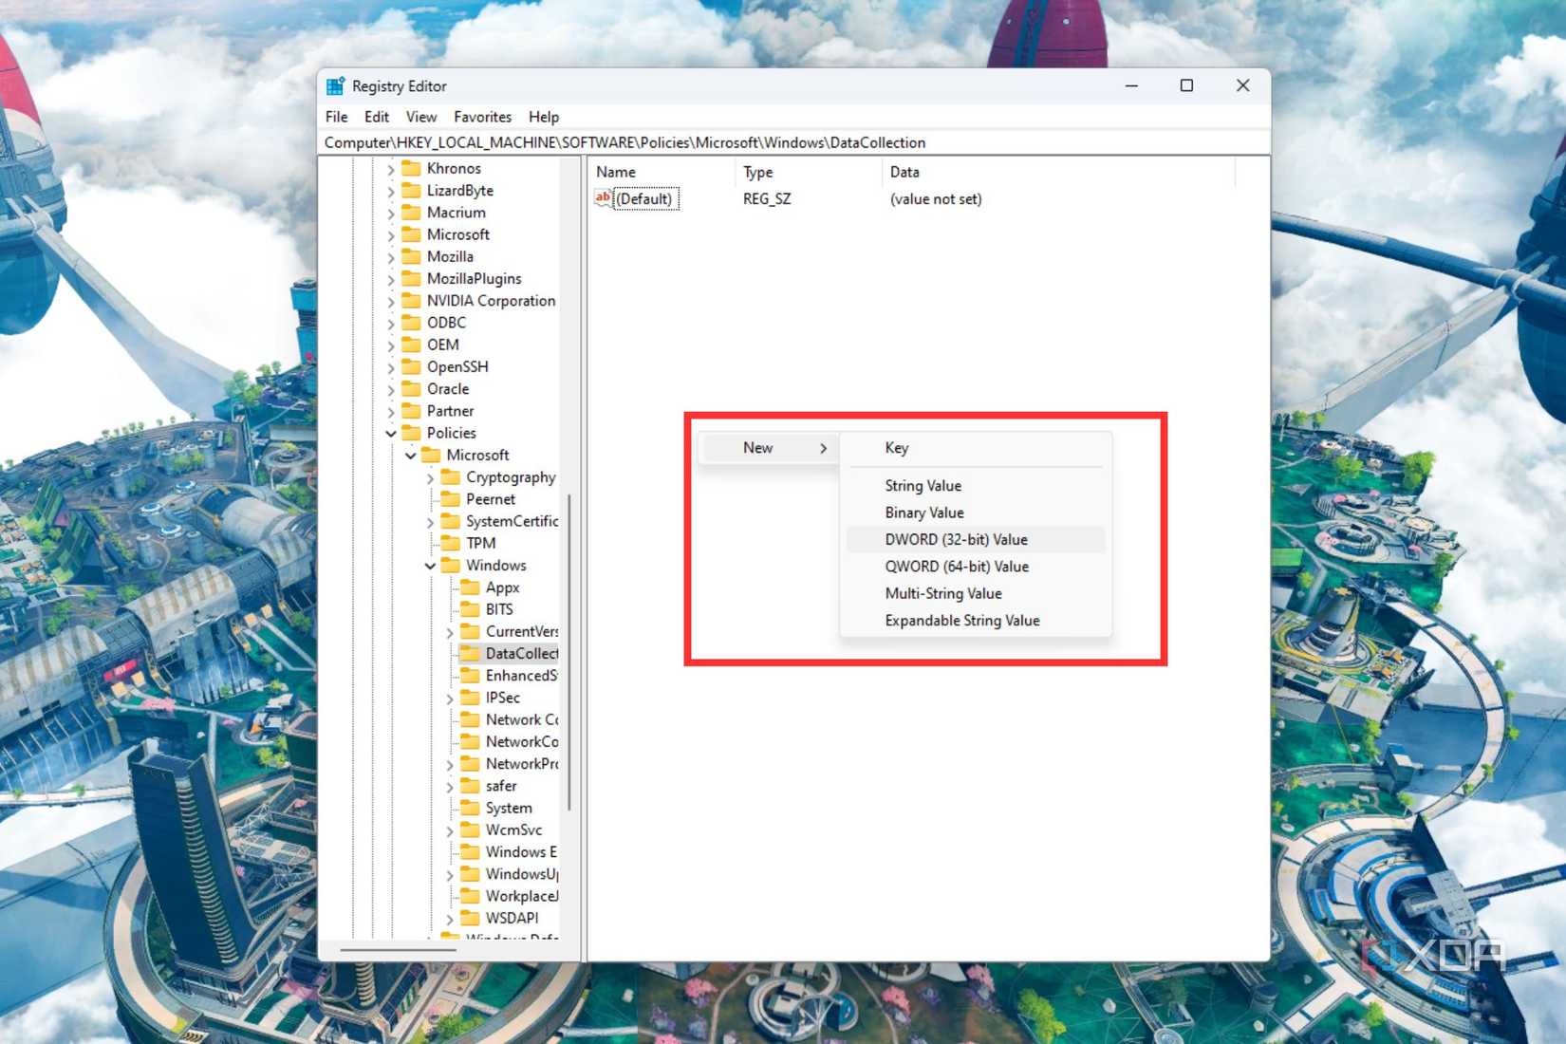Open the File menu
1566x1044 pixels.
[x=336, y=117]
